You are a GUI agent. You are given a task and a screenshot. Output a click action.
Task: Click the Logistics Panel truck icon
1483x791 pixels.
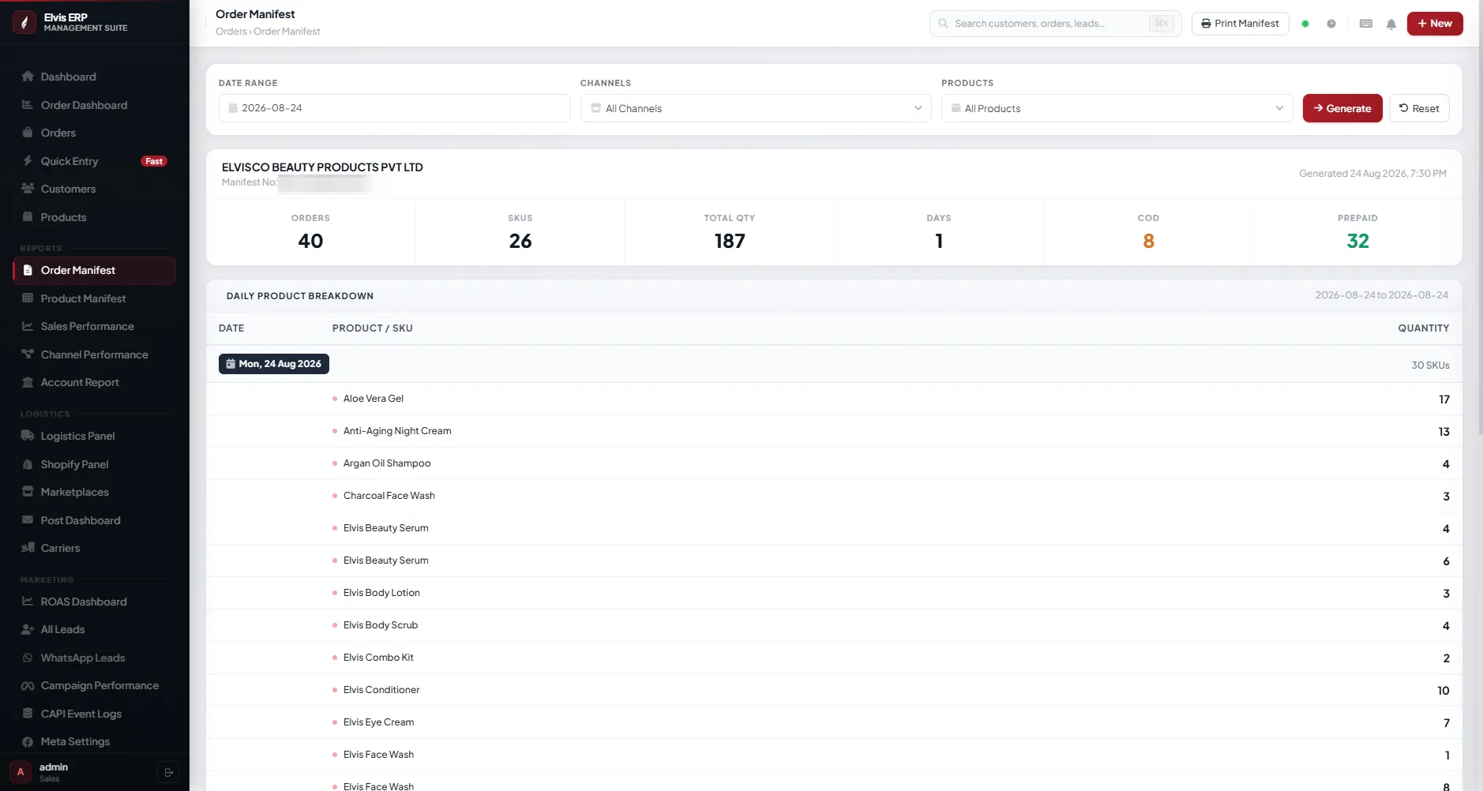pos(28,436)
